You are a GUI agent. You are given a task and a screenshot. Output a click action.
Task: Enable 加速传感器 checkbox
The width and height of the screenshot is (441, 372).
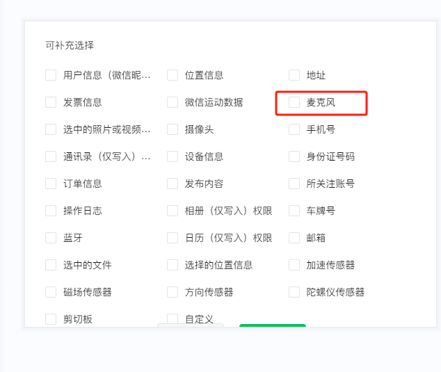[294, 265]
